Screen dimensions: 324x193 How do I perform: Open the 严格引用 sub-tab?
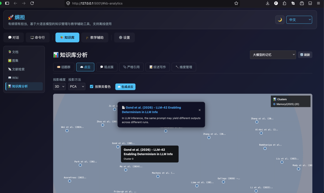coord(131,67)
